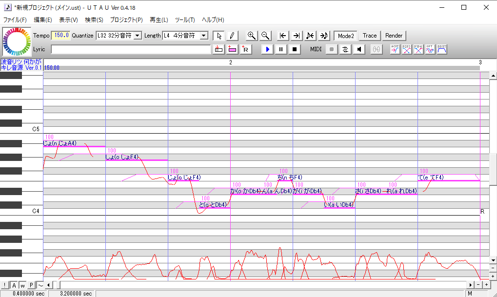
Task: Pause playback
Action: tap(281, 49)
